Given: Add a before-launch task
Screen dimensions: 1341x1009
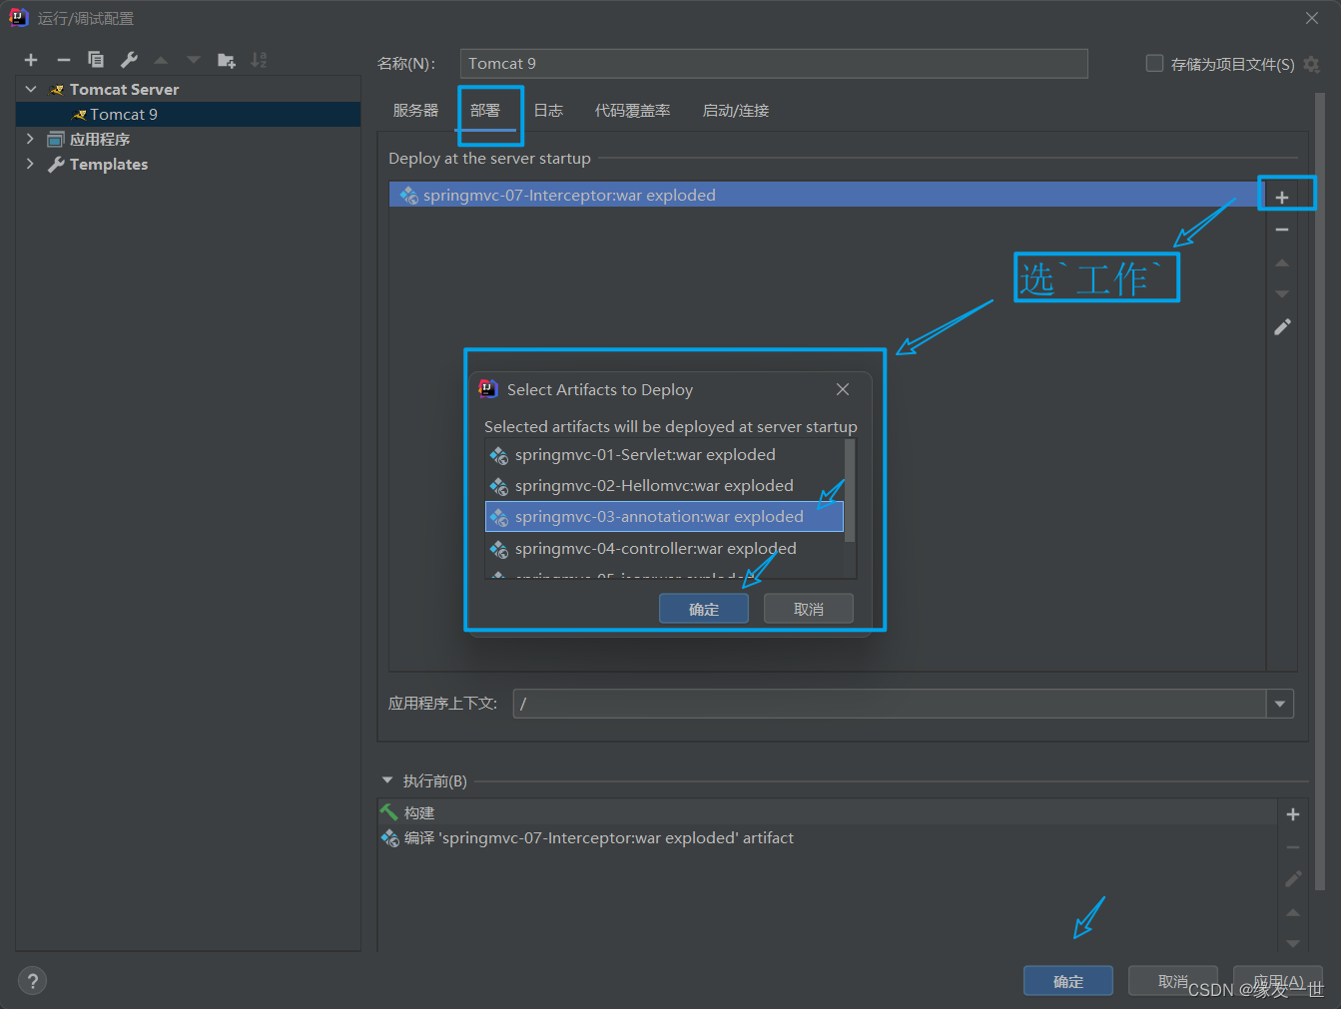Looking at the screenshot, I should tap(1293, 814).
